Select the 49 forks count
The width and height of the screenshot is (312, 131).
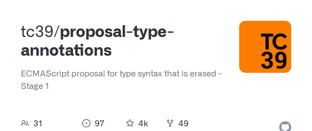183,124
